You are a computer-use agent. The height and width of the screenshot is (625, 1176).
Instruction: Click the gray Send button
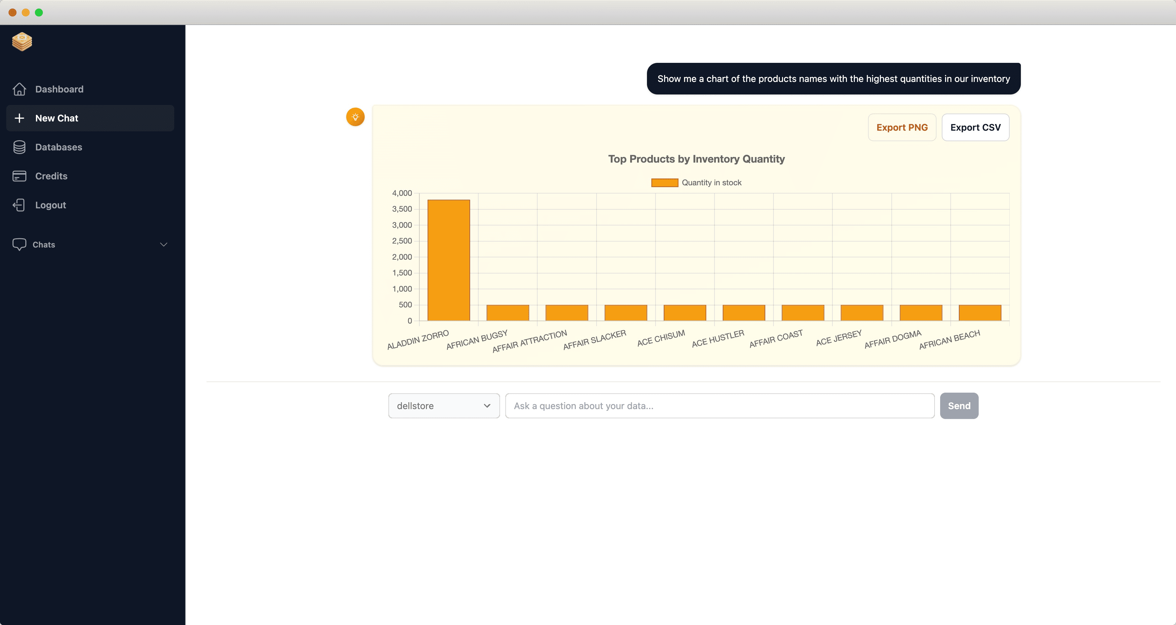coord(959,405)
